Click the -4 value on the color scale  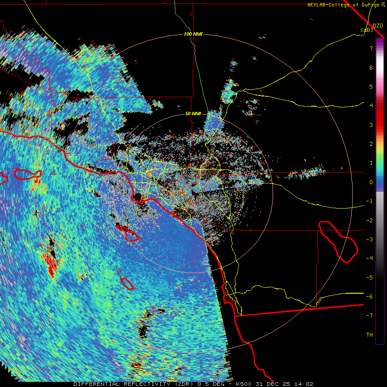tap(369, 258)
